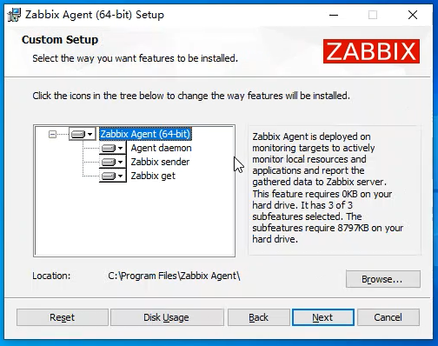Select the Agent daemon feature label

click(x=161, y=148)
